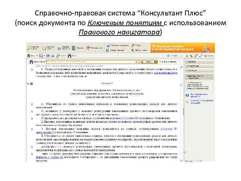241x181 pixels.
Task: Click the font size A icon
Action: pos(196,56)
